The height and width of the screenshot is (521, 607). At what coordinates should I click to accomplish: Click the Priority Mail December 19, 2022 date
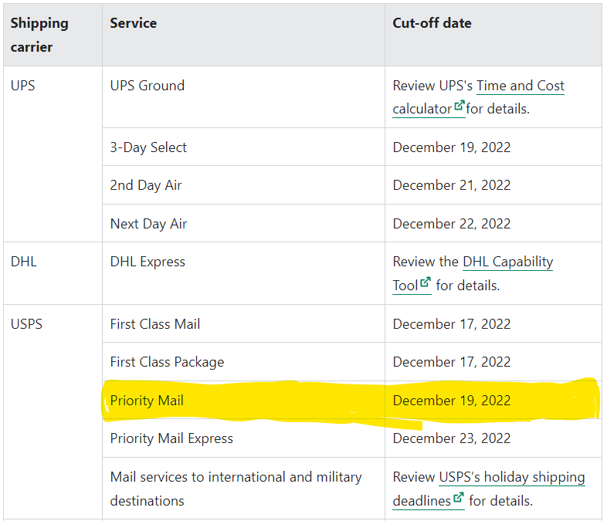[x=451, y=401]
